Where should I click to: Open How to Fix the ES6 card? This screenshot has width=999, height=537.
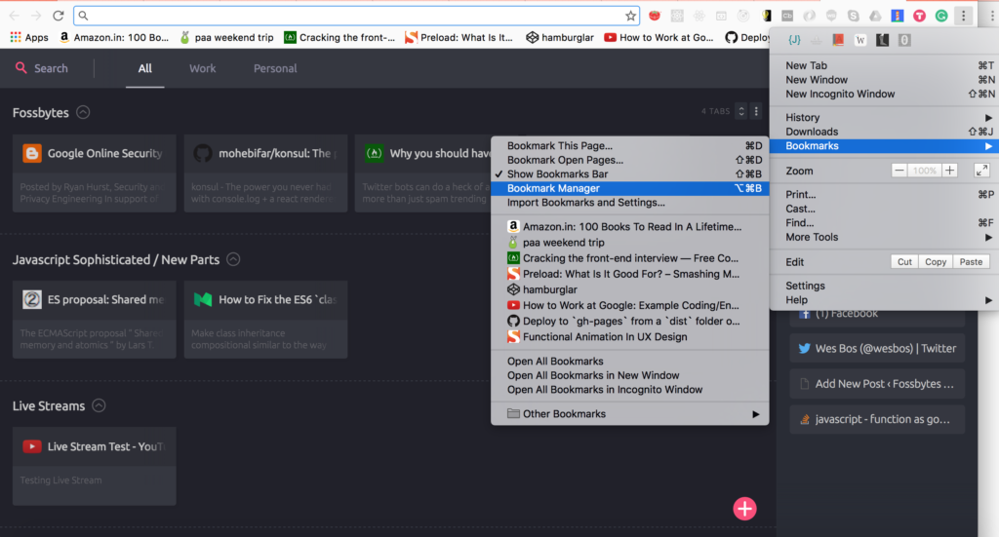click(x=265, y=320)
